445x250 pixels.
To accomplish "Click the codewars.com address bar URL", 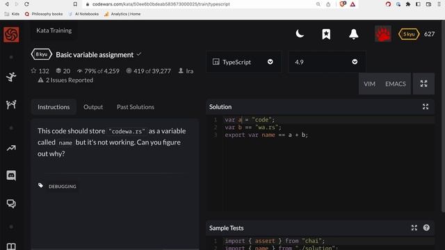I will coord(161,4).
